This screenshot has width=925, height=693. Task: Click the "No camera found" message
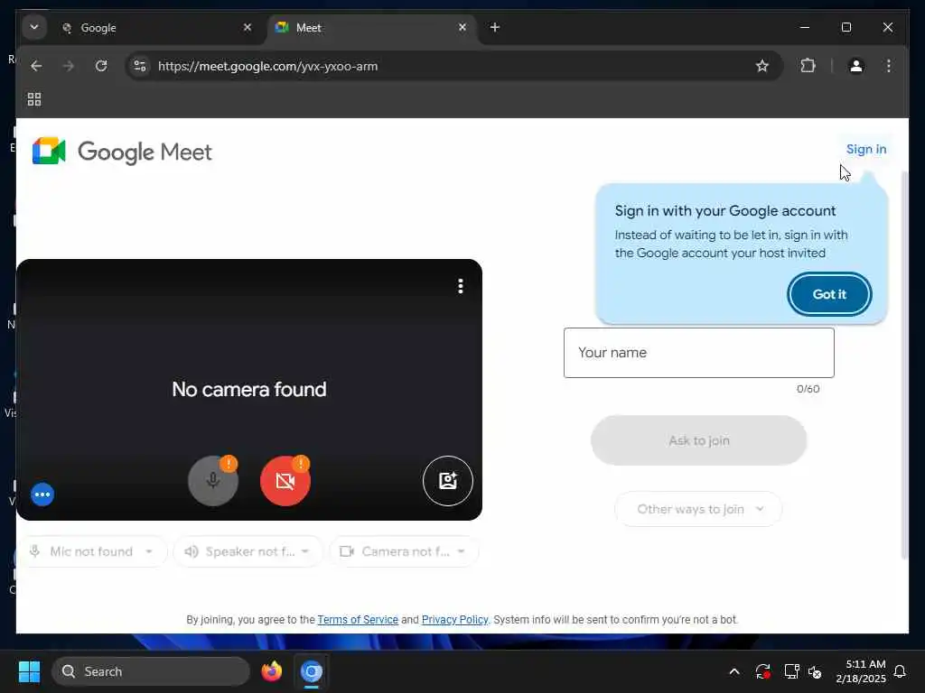249,390
